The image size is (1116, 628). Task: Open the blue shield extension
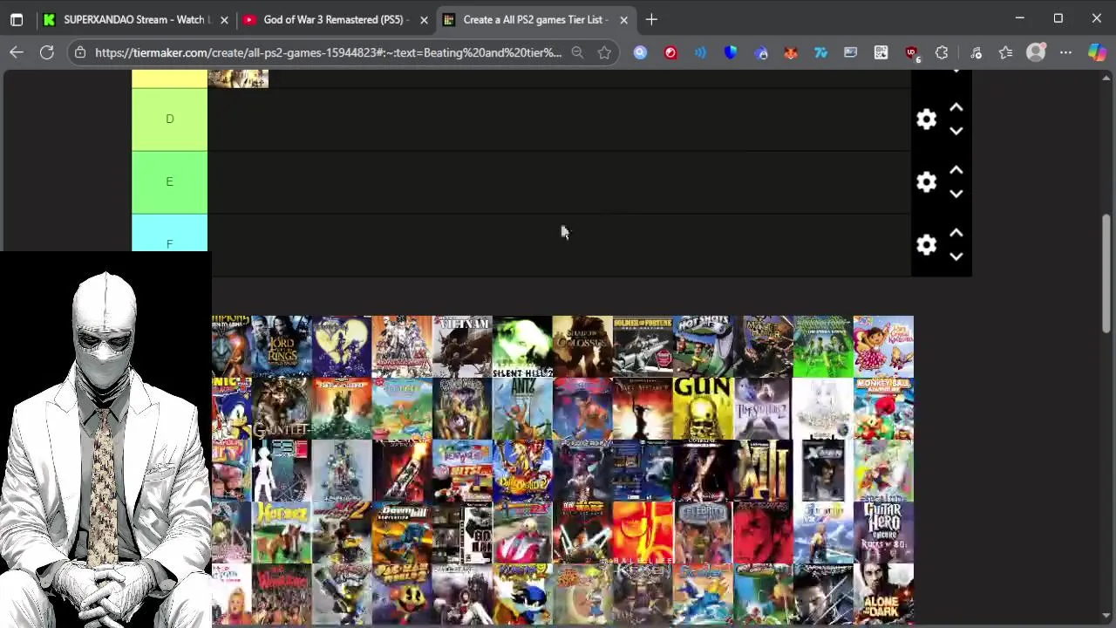(731, 52)
